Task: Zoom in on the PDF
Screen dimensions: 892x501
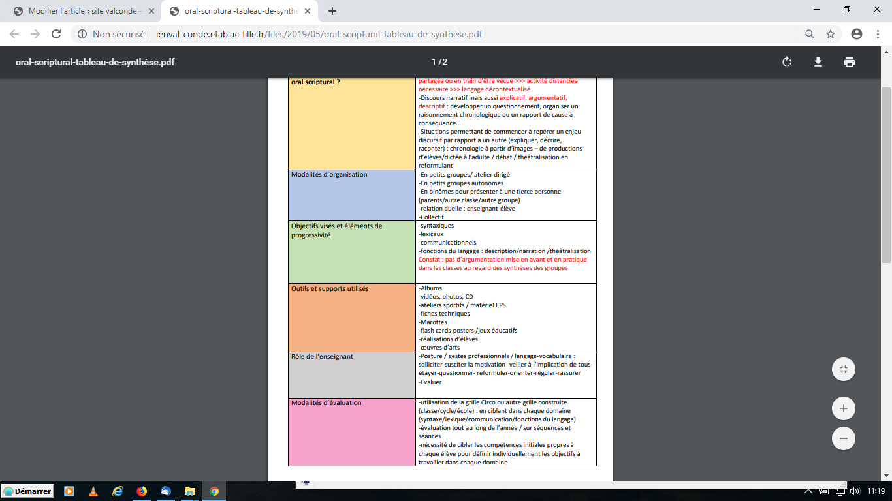Action: (844, 408)
